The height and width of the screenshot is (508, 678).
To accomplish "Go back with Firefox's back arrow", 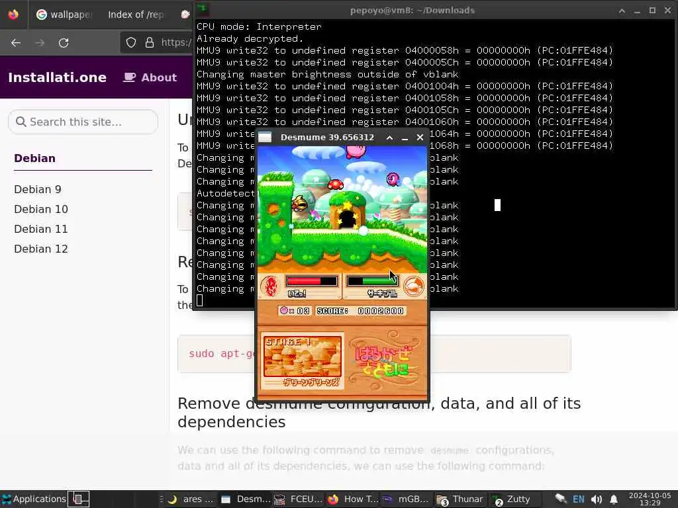I will tap(16, 43).
